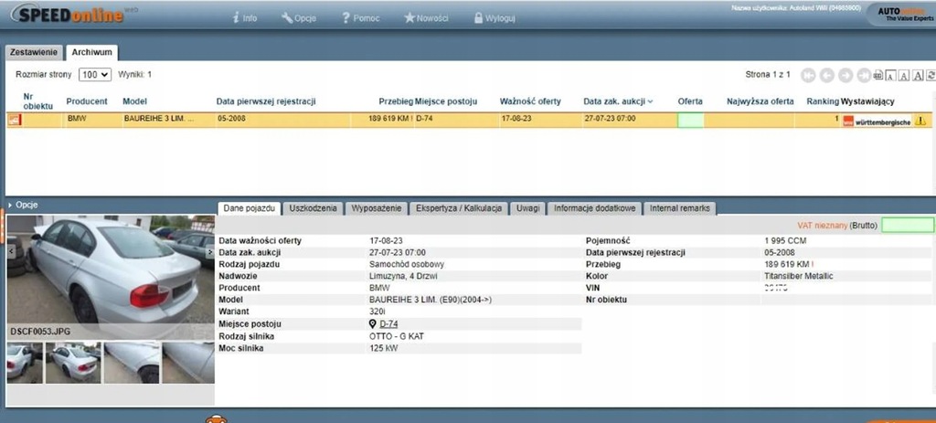
Task: Click the orange object icon in BMW row
Action: point(14,120)
